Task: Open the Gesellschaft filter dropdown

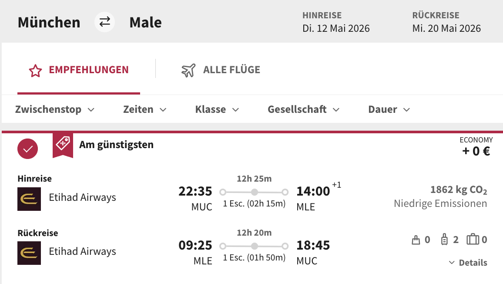Action: tap(304, 109)
